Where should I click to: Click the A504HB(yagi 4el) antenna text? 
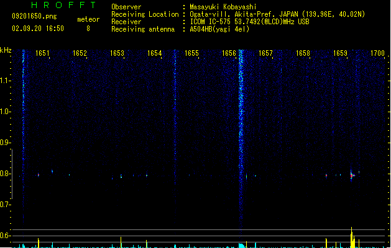point(219,29)
